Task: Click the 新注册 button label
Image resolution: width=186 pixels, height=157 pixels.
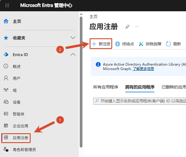Action: pos(104,44)
